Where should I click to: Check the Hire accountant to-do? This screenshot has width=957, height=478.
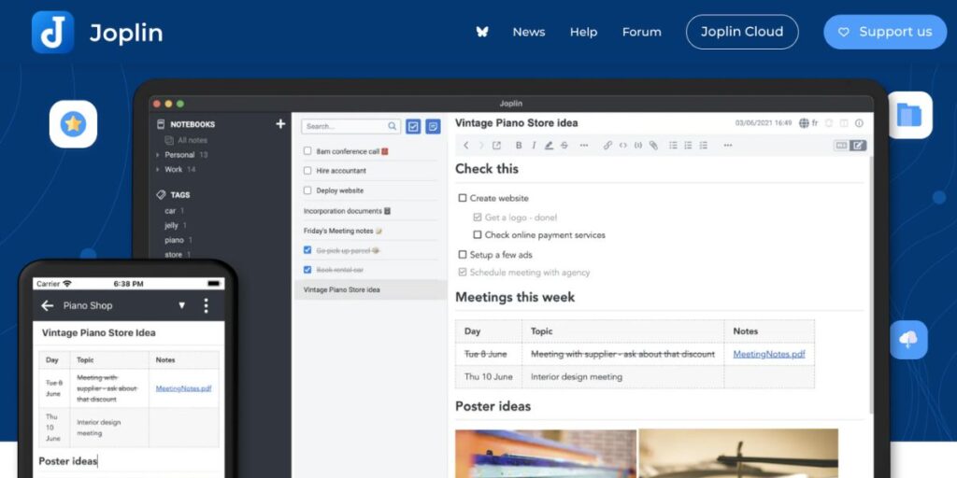point(307,171)
